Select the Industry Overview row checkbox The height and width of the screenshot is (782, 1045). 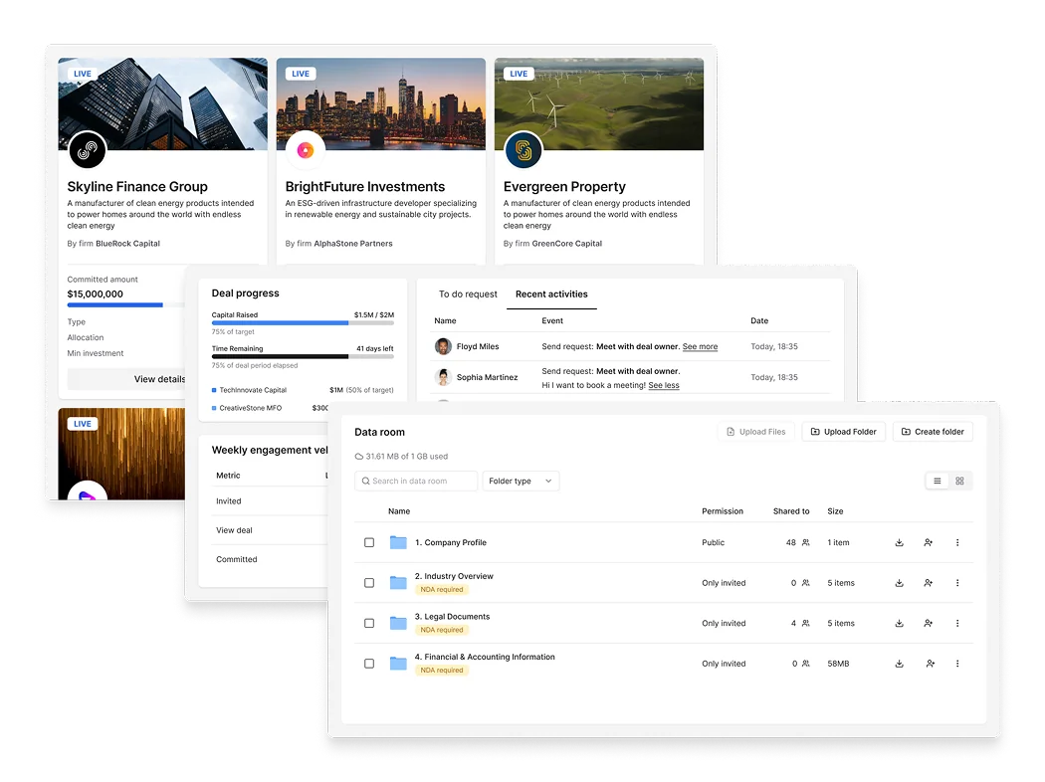[369, 583]
